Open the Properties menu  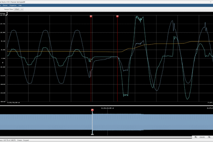point(13,5)
